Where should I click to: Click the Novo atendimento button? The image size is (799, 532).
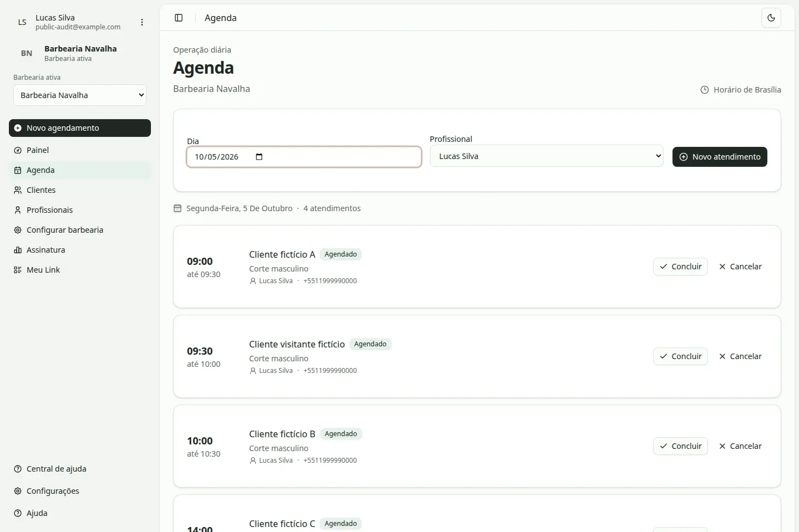[x=720, y=157]
